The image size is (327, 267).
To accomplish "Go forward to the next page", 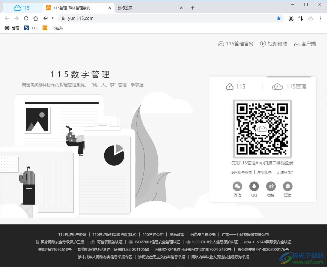I will tap(16, 18).
